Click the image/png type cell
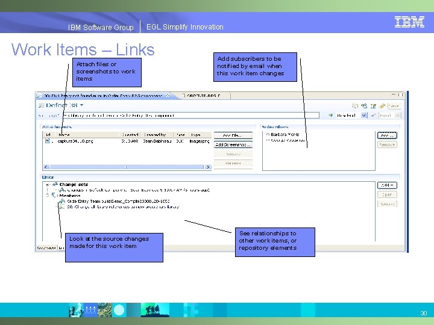The width and height of the screenshot is (434, 325). tap(200, 141)
